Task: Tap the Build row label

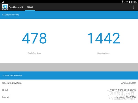Action: click(x=5, y=90)
